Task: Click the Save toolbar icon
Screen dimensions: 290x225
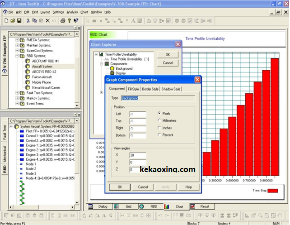Action: (19, 20)
